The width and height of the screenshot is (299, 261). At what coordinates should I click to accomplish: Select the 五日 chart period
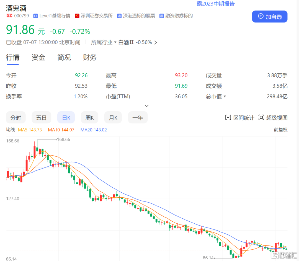point(41,117)
